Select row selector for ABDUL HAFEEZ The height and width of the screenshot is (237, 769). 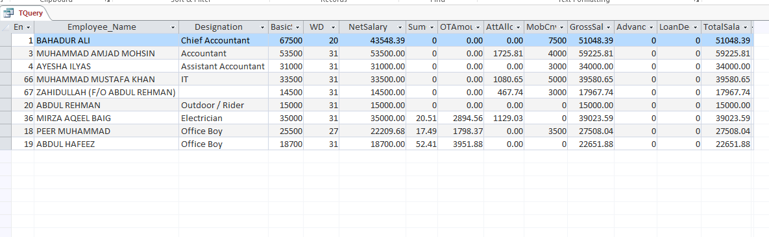pyautogui.click(x=5, y=144)
